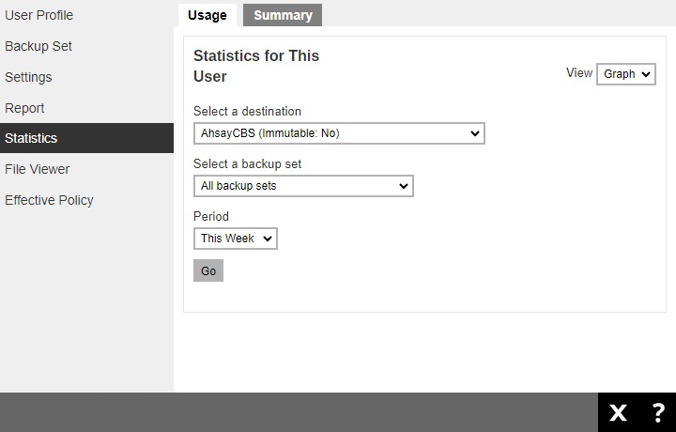The image size is (676, 432).
Task: Switch to the Summary tab
Action: 283,15
